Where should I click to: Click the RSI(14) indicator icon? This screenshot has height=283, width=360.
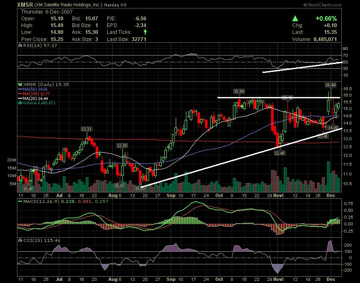20,46
